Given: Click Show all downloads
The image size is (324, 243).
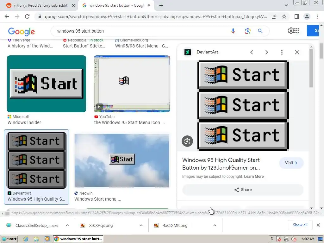Looking at the screenshot, I should tap(300, 225).
